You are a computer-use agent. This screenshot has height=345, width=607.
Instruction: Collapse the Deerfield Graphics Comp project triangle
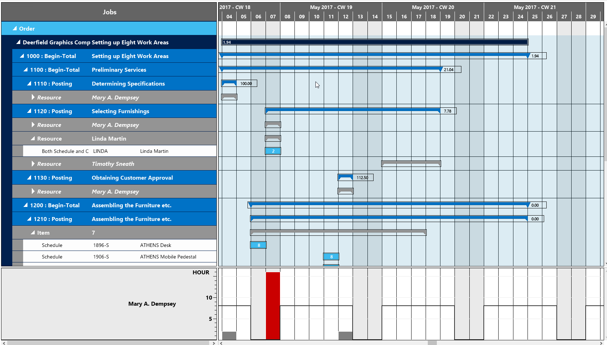tap(18, 42)
